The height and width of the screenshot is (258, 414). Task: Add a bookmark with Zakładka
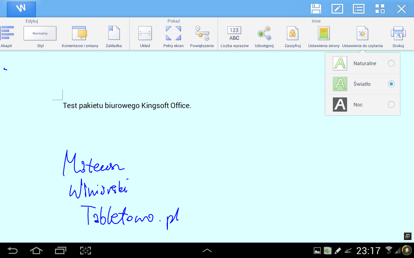click(x=114, y=37)
